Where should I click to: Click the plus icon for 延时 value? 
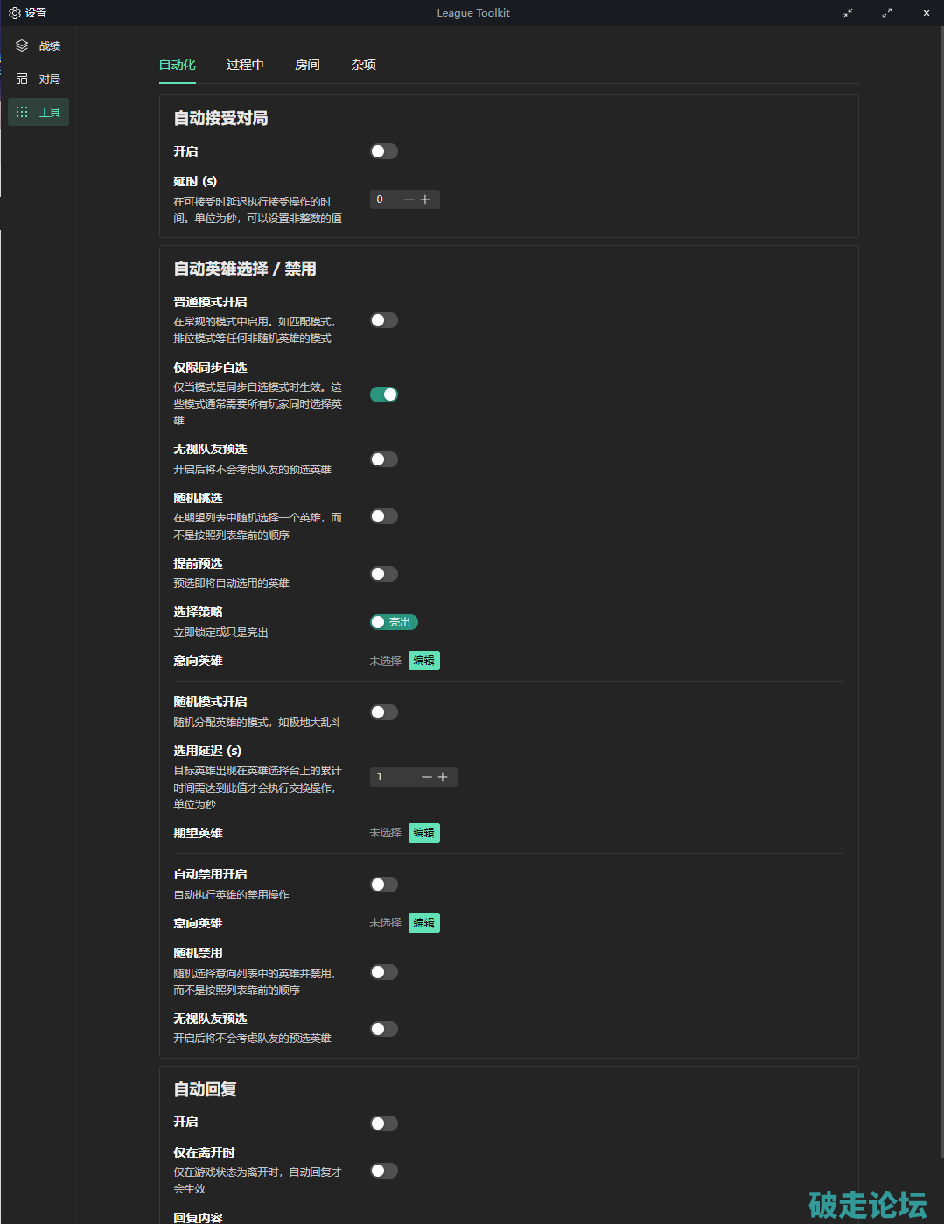(425, 199)
